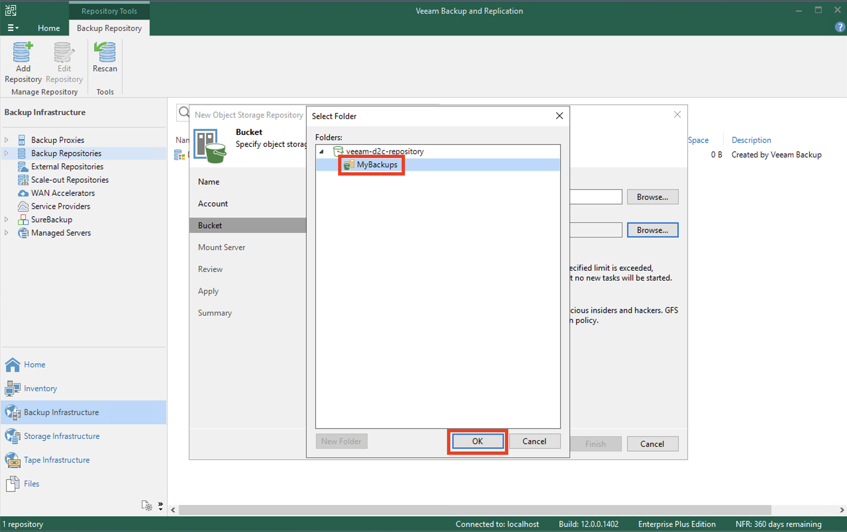This screenshot has width=847, height=532.
Task: Select the Backup Repositories node
Action: point(66,153)
